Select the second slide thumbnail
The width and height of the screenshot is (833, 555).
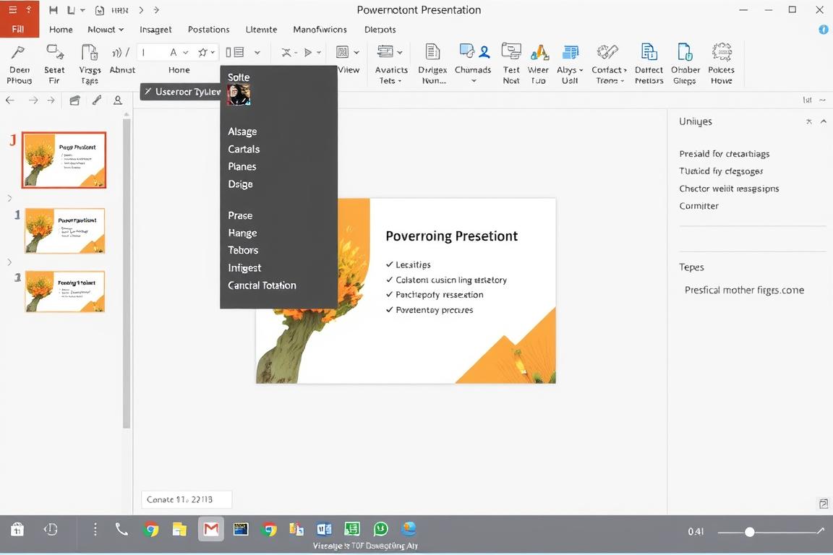[65, 231]
